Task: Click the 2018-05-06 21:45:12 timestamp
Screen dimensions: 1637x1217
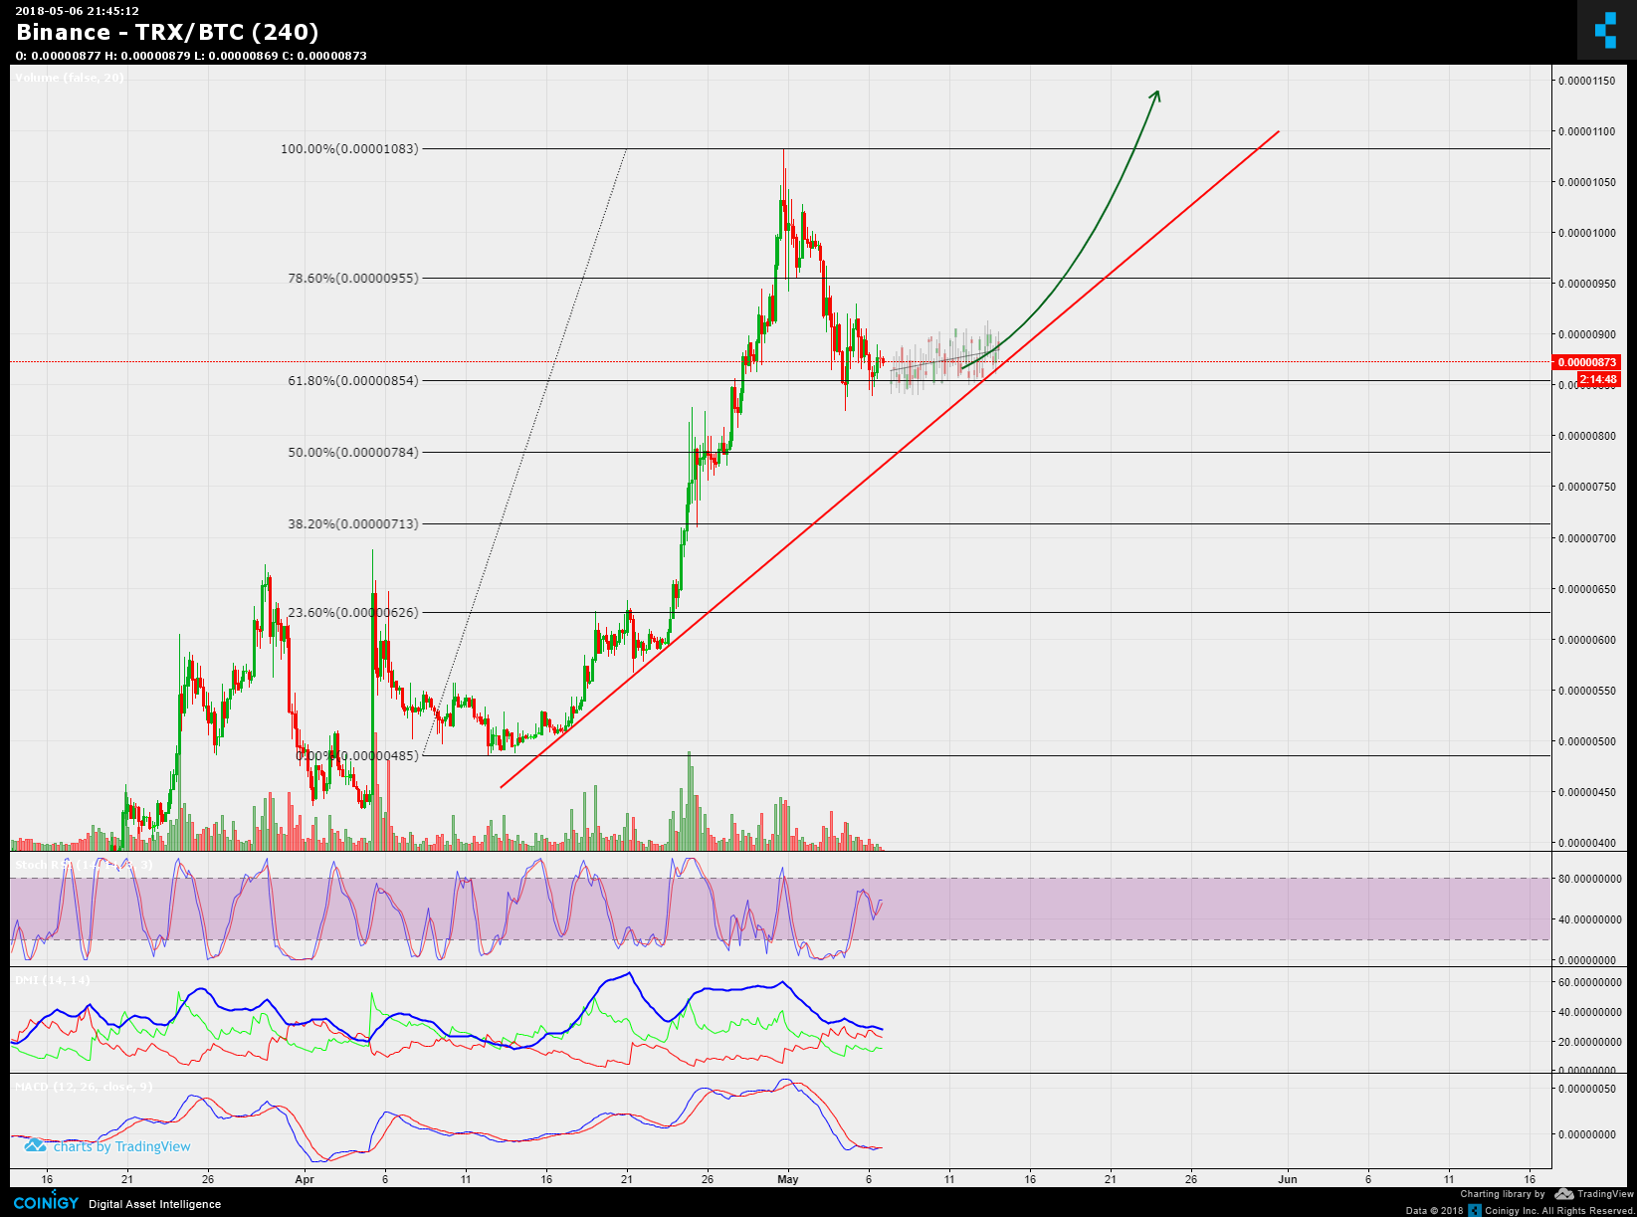Action: tap(77, 11)
